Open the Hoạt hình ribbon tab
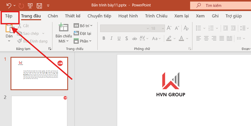This screenshot has height=126, width=251. click(x=128, y=16)
